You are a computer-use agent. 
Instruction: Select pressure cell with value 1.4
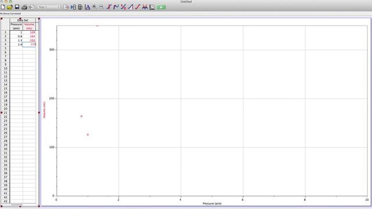click(x=16, y=44)
